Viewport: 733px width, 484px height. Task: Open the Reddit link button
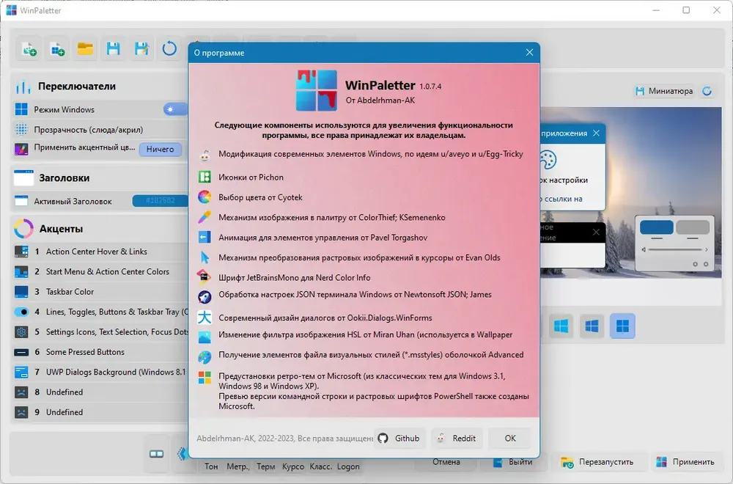click(x=457, y=439)
